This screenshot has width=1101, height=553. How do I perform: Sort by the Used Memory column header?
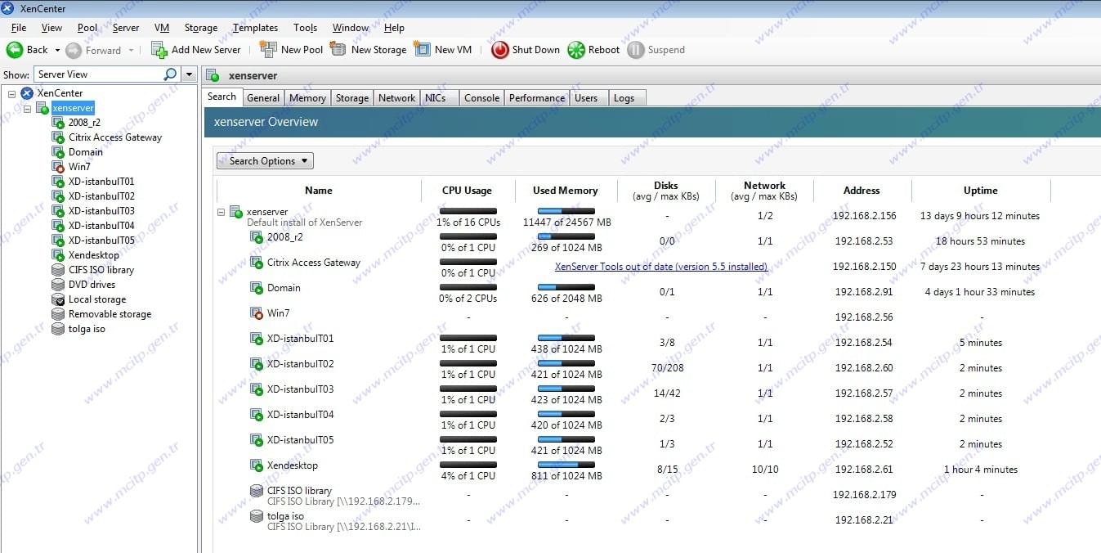coord(566,191)
